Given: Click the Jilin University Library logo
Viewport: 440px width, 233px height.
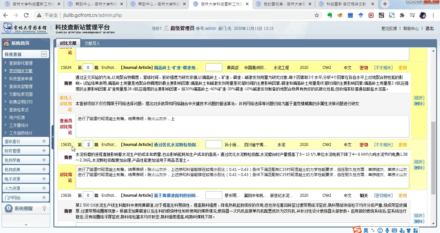Looking at the screenshot, I should [x=25, y=28].
